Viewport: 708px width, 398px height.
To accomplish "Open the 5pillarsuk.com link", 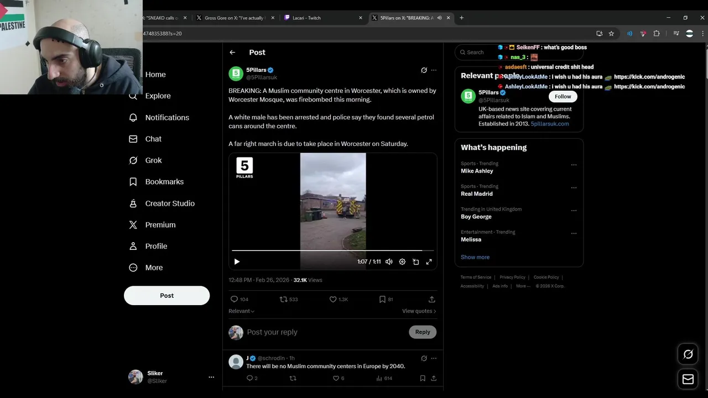I will tap(549, 124).
